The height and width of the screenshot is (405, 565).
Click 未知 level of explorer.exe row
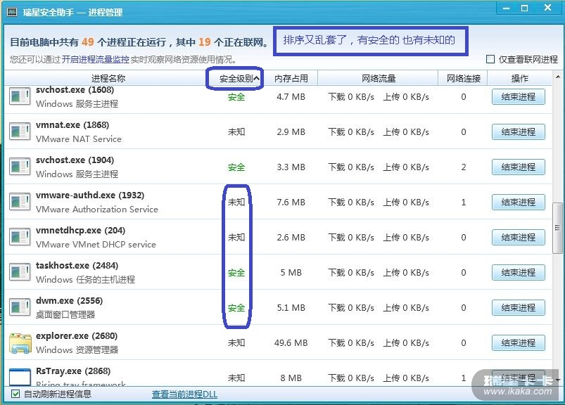pyautogui.click(x=236, y=342)
